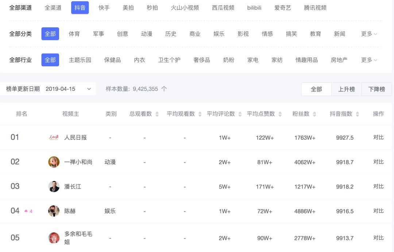The height and width of the screenshot is (252, 394).
Task: Filter category by 搞笑
Action: [291, 34]
